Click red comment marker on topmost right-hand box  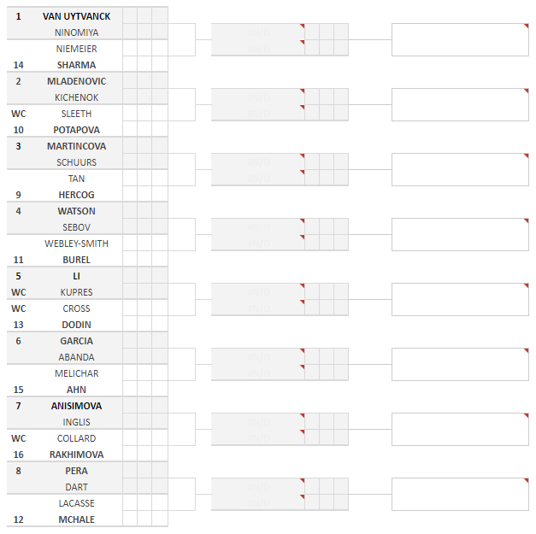coord(526,26)
